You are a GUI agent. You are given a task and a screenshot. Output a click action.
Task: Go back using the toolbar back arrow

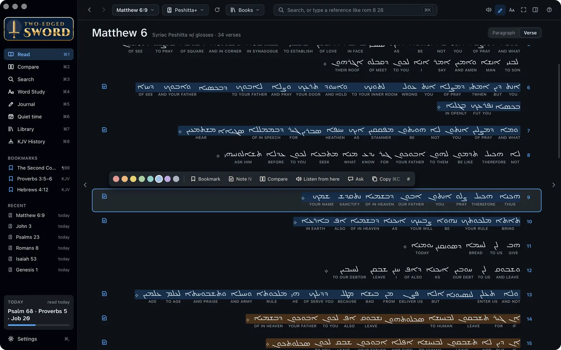[89, 10]
